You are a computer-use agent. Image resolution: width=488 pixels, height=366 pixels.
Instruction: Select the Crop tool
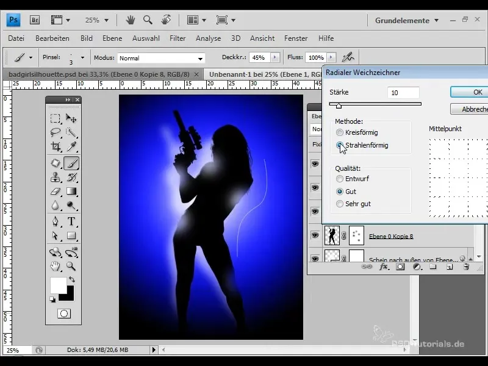[x=56, y=146]
